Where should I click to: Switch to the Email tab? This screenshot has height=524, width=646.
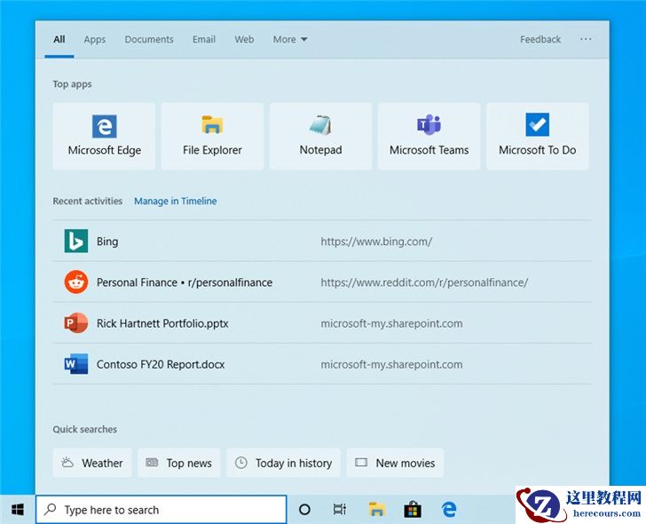tap(204, 40)
